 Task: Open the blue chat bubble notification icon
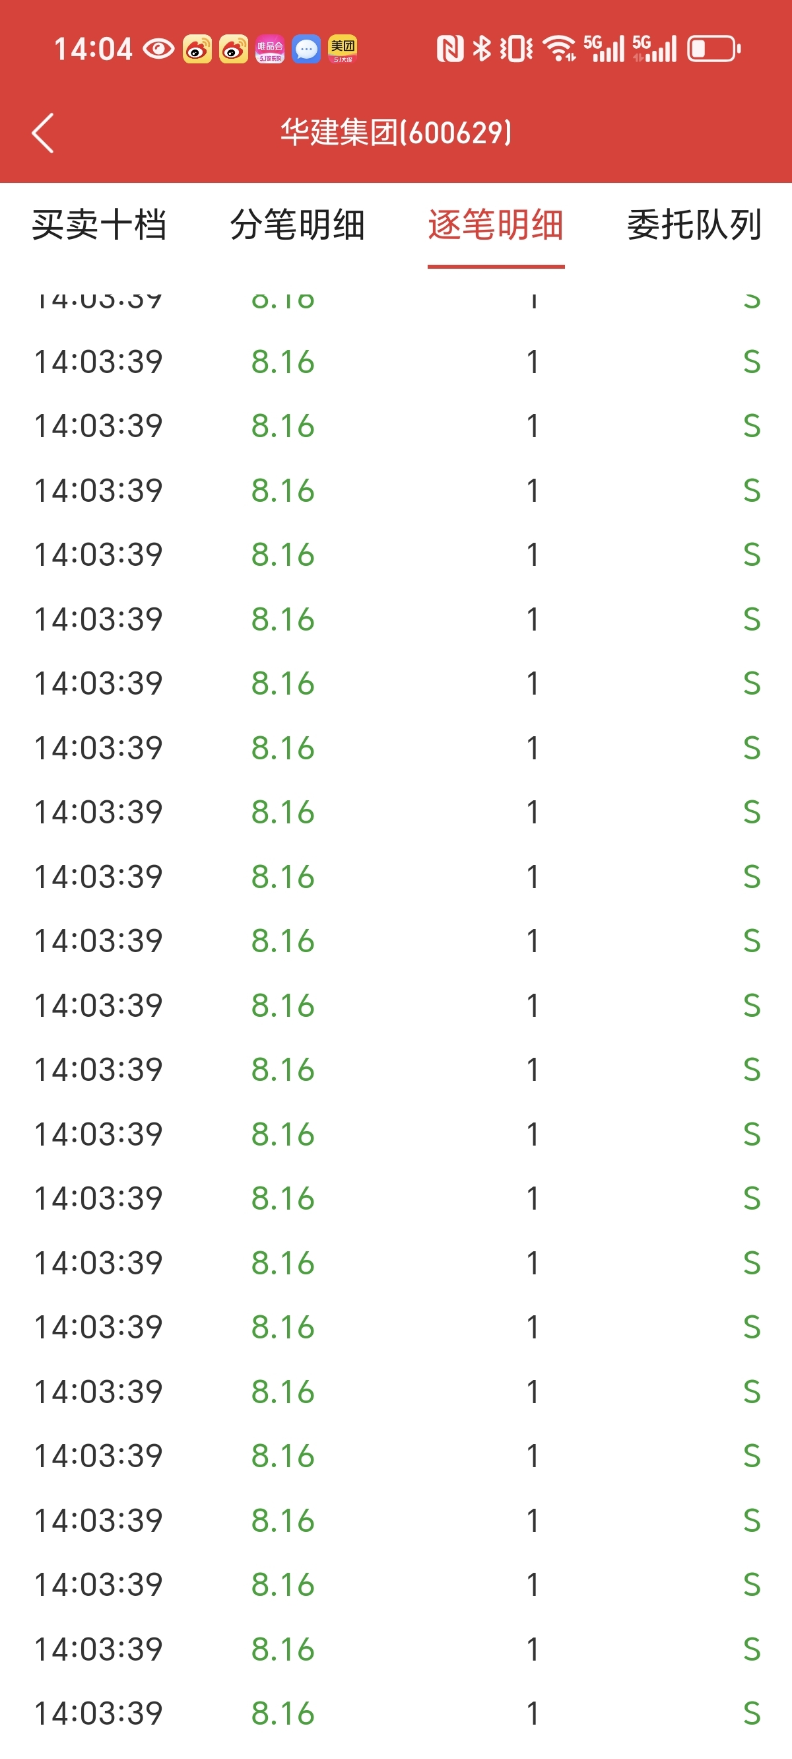(x=306, y=49)
